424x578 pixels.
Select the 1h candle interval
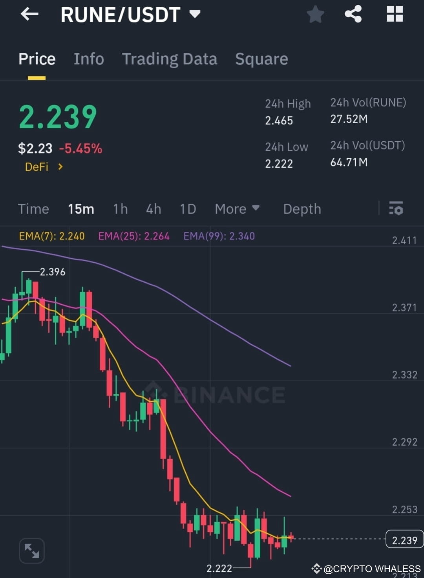pyautogui.click(x=120, y=209)
